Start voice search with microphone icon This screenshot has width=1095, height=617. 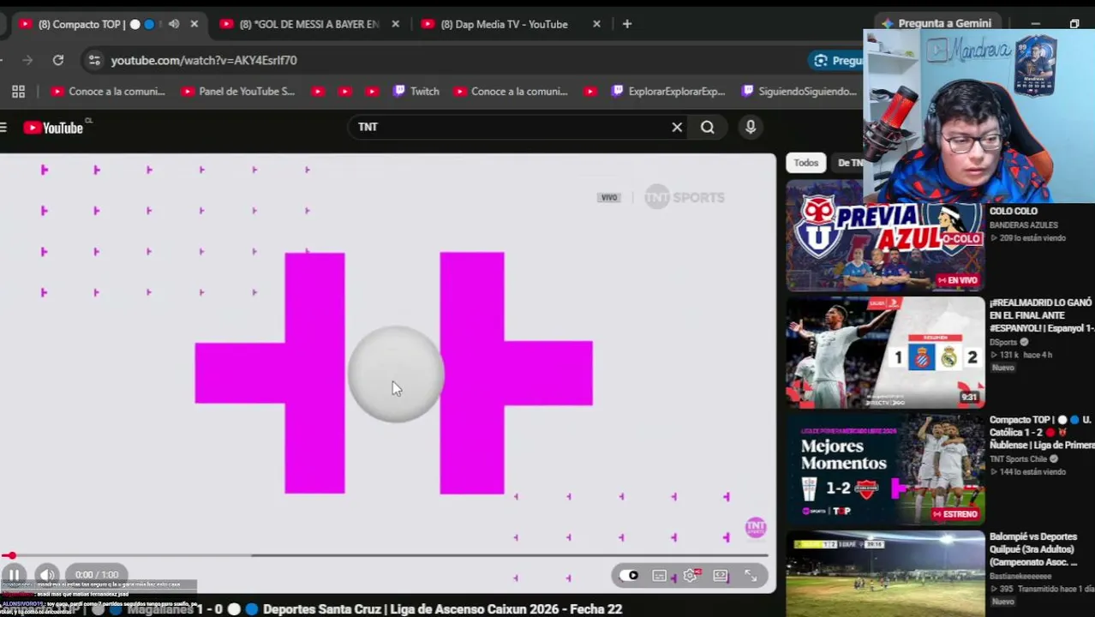tap(751, 127)
